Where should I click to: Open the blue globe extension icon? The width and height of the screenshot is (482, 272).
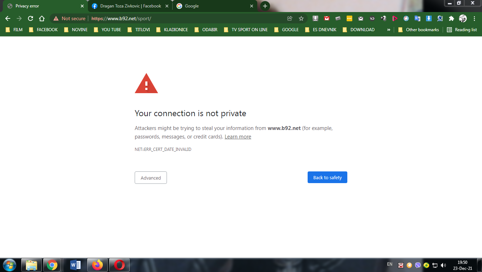(440, 18)
